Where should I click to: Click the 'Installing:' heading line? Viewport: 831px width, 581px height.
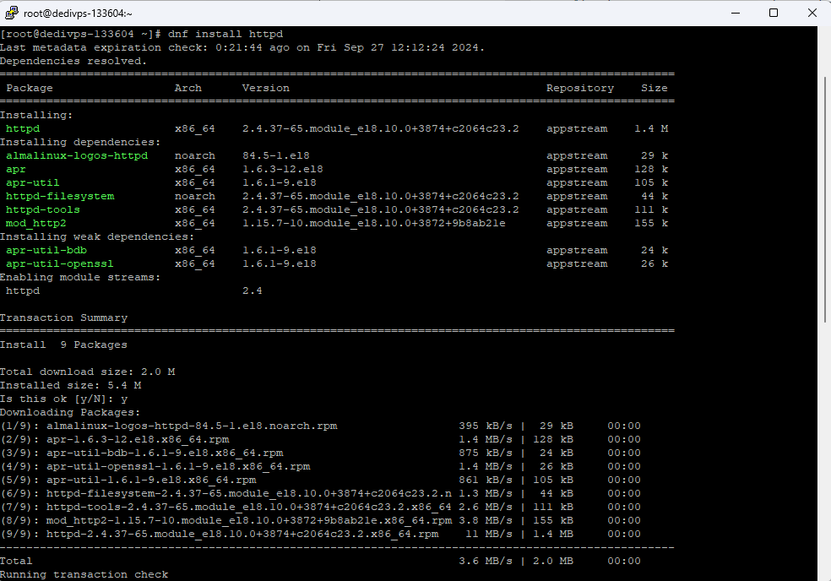coord(36,115)
